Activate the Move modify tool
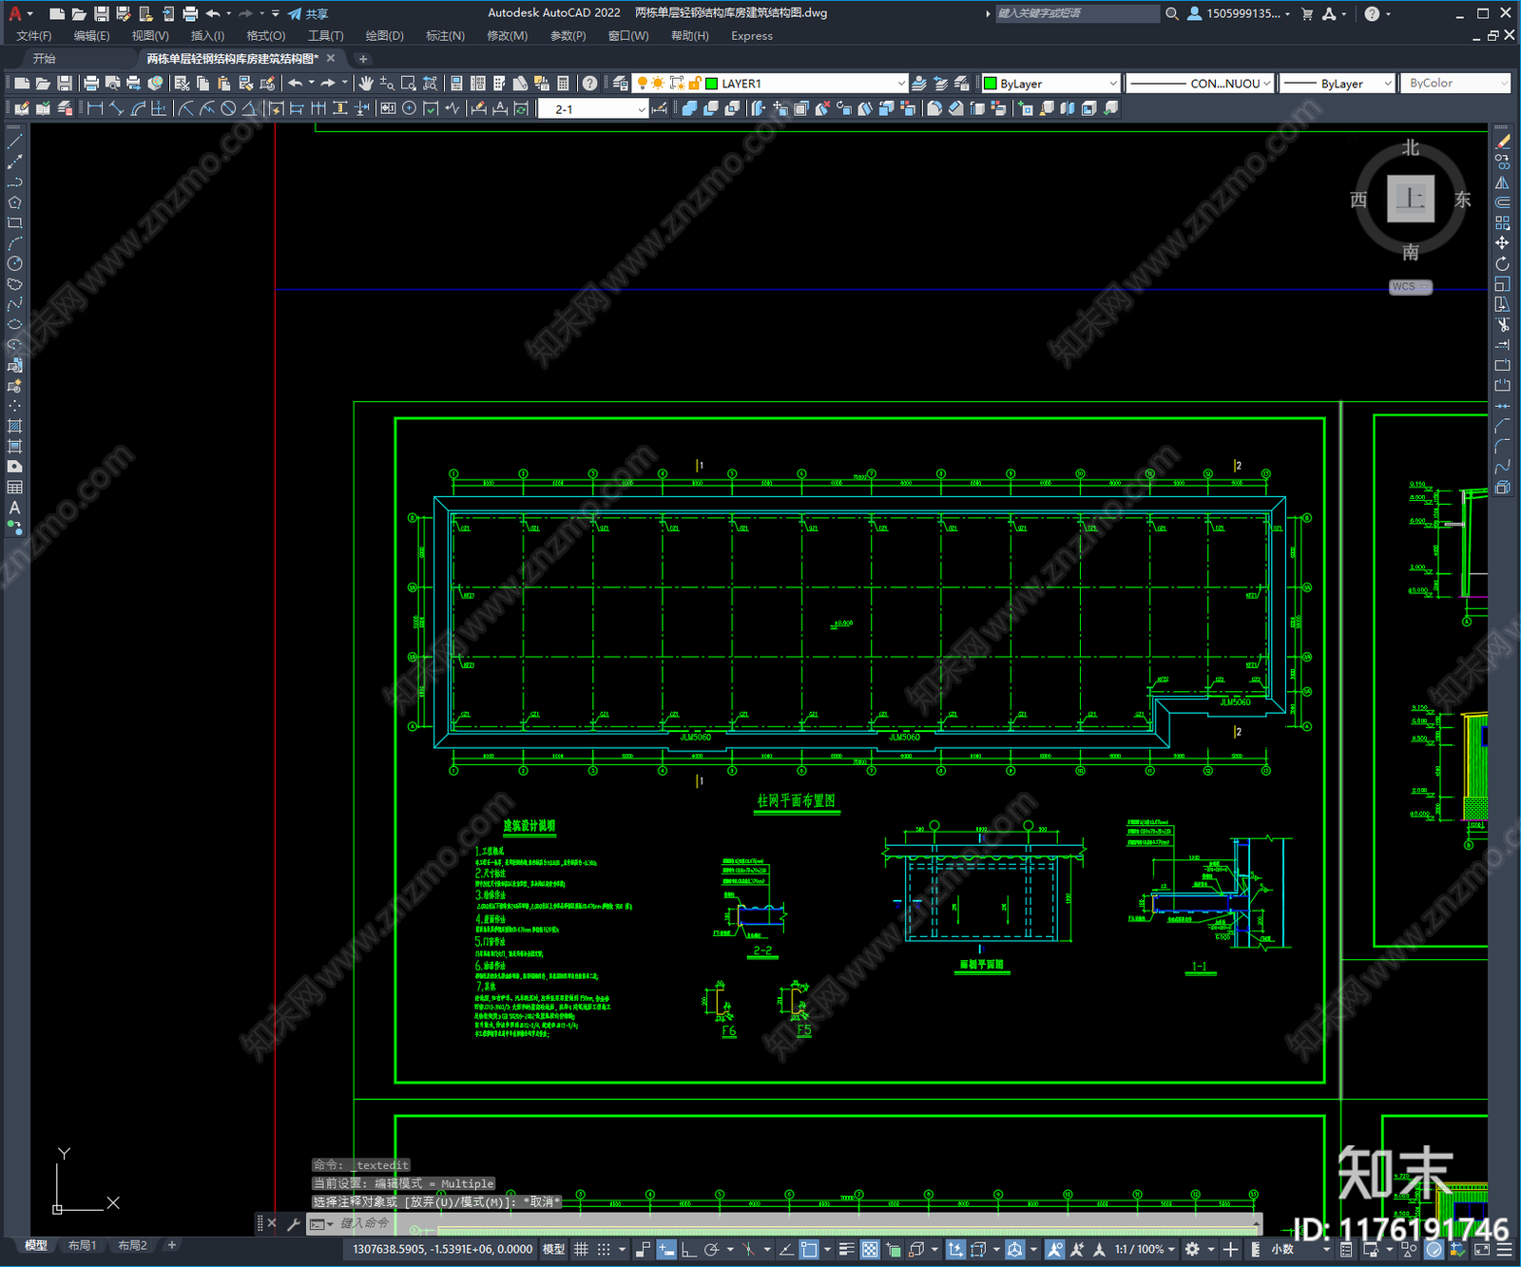1521x1267 pixels. point(1502,243)
